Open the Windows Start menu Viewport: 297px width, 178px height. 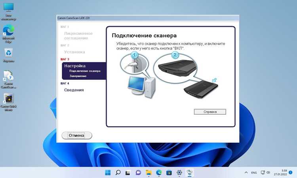click(108, 172)
